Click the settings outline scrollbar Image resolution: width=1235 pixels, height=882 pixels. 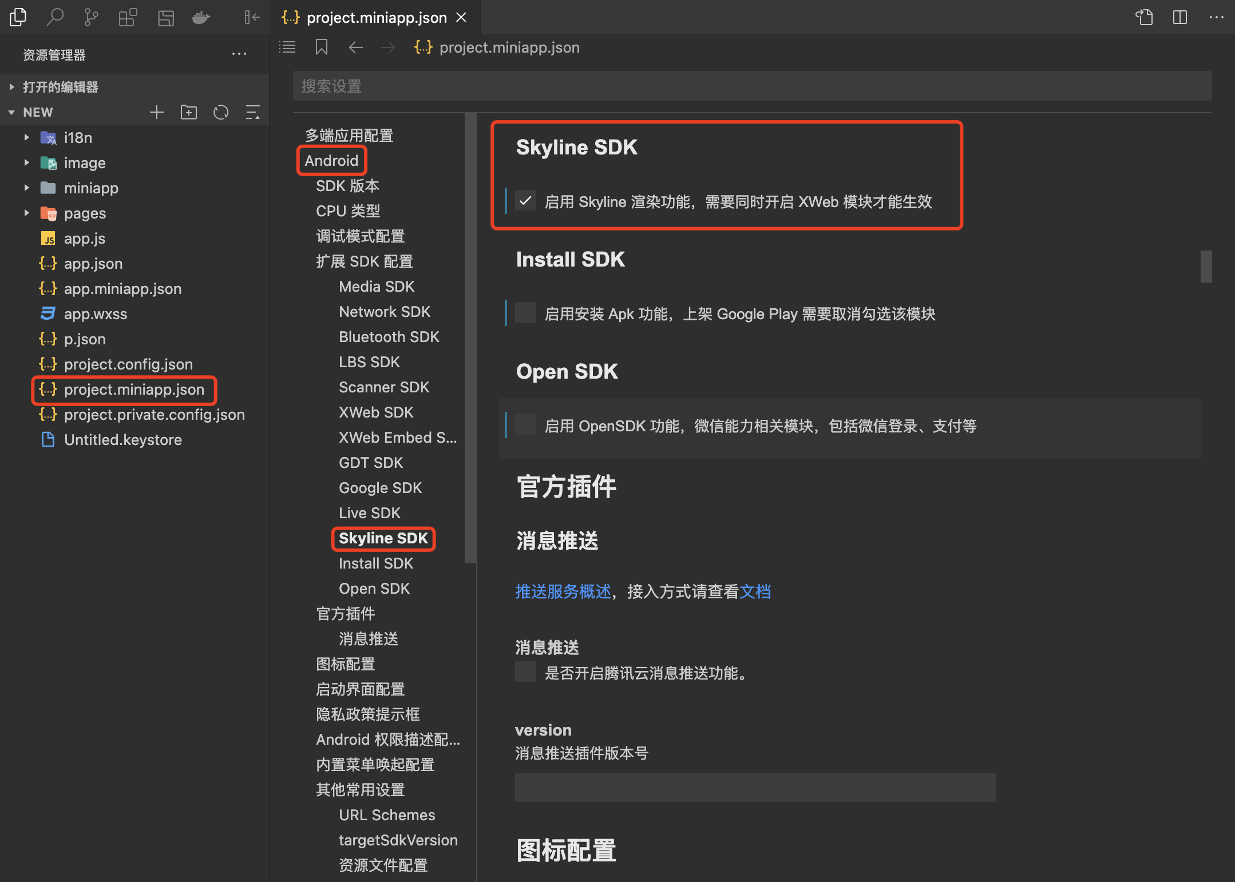click(x=470, y=337)
